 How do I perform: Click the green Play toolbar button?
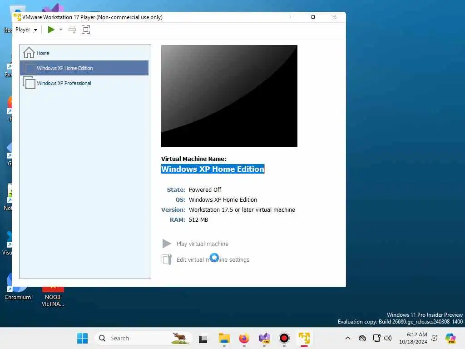coord(51,30)
